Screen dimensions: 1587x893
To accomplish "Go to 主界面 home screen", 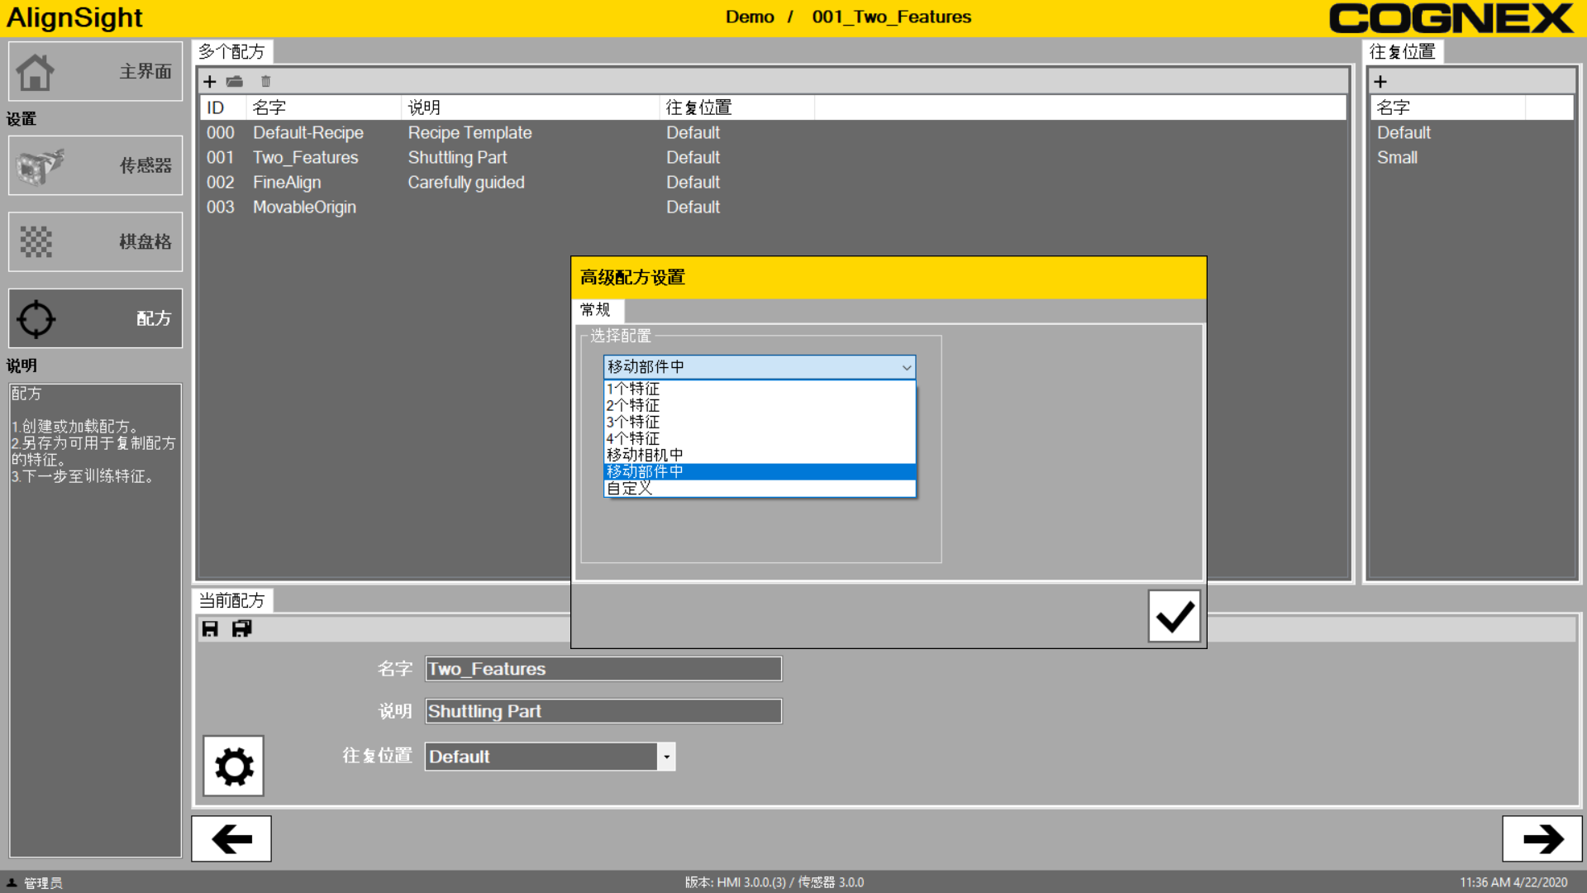I will tap(95, 72).
